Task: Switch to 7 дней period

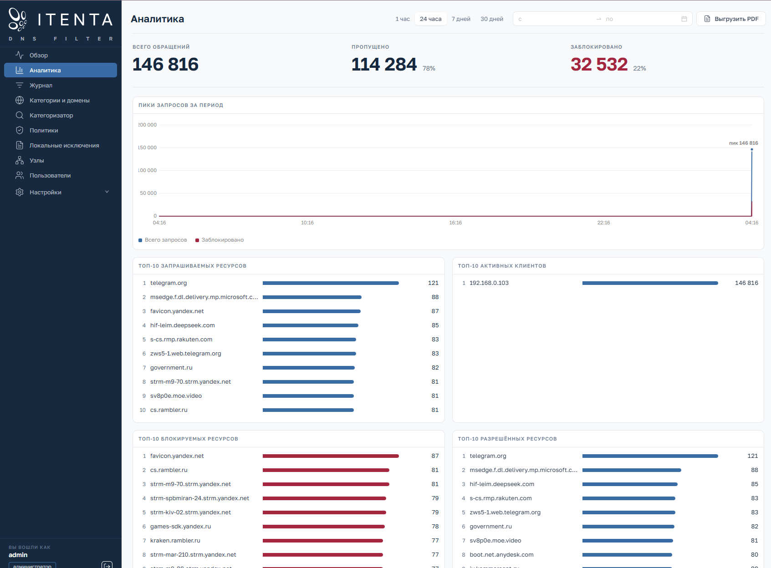Action: pos(461,19)
